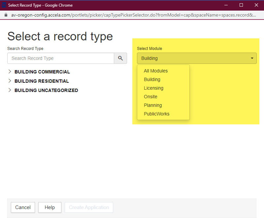This screenshot has height=218, width=264.
Task: Pick Licensing in the module list
Action: click(153, 88)
